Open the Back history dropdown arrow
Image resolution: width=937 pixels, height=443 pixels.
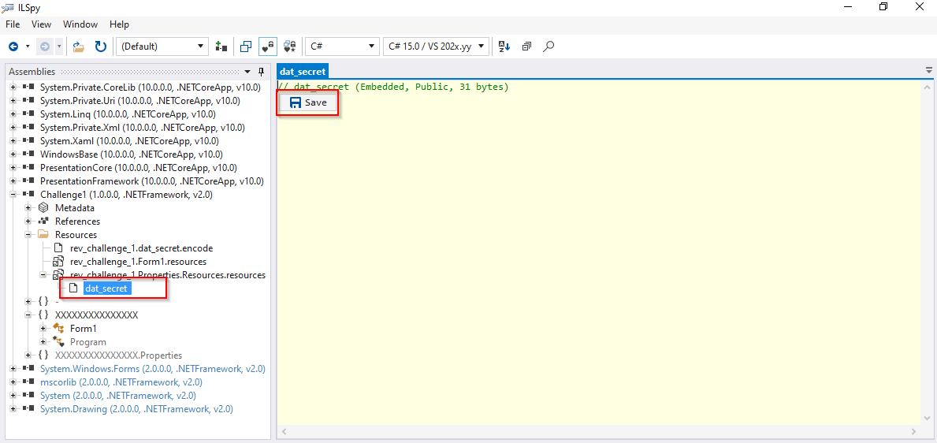[28, 46]
